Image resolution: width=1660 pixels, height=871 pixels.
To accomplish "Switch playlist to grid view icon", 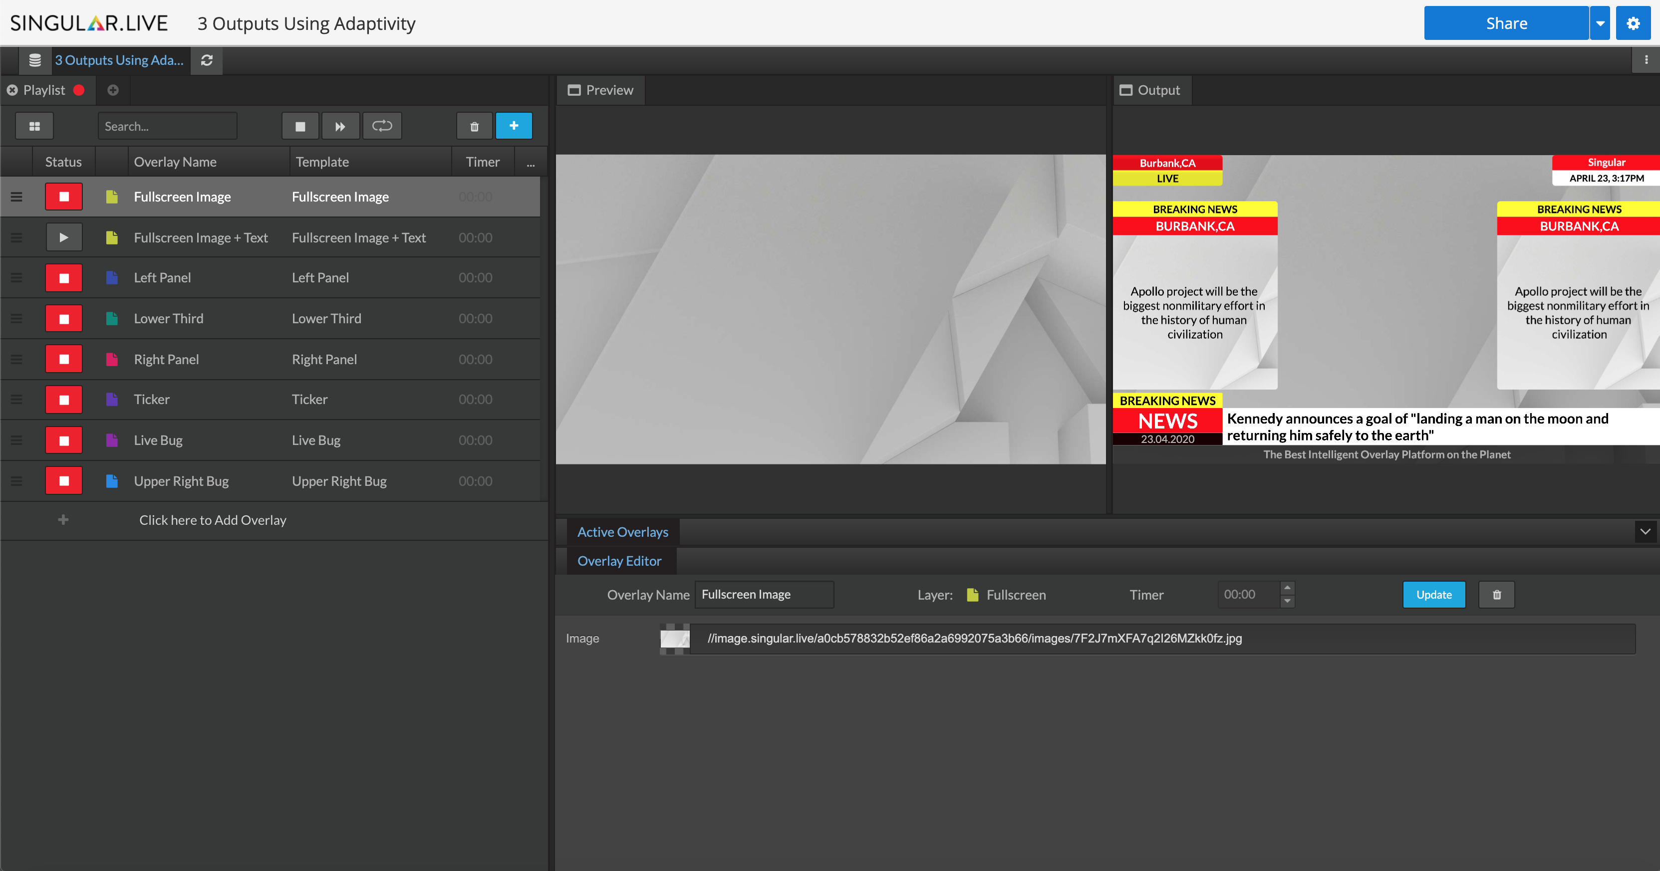I will click(35, 126).
